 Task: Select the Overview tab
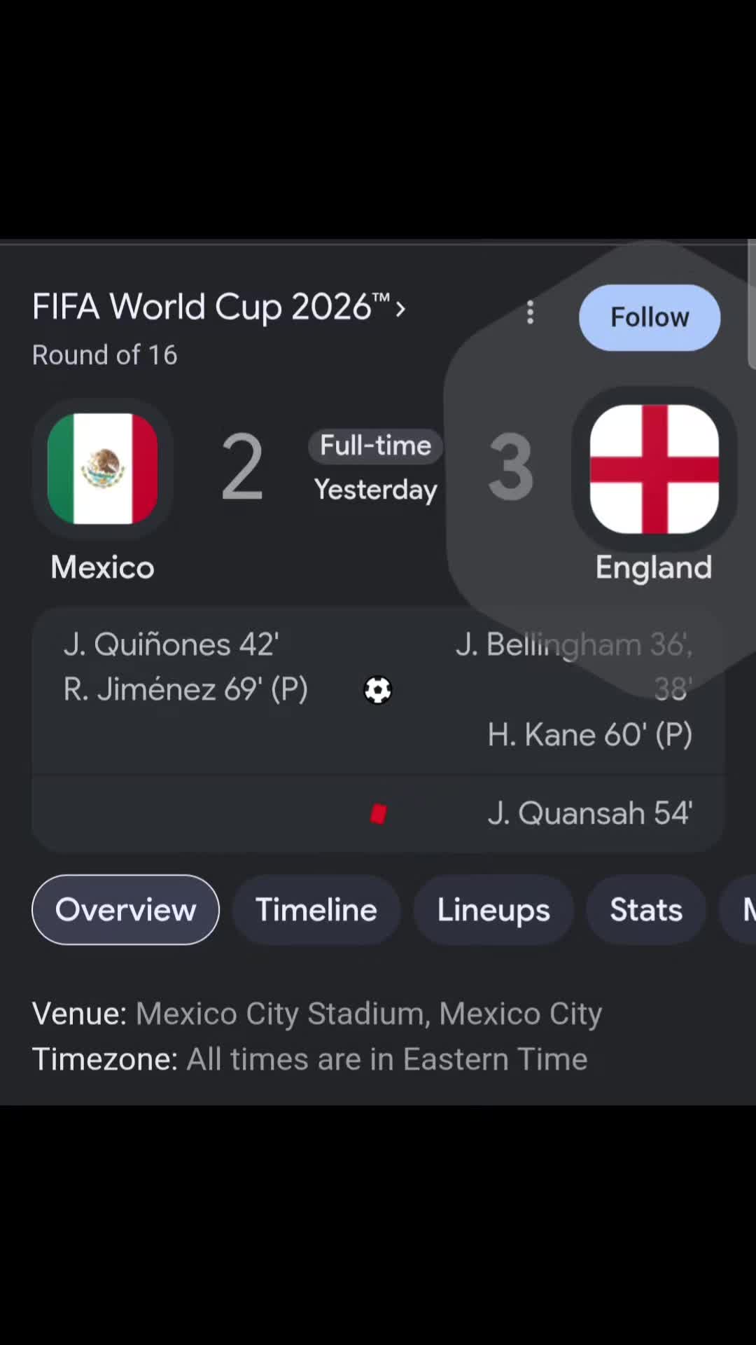tap(125, 910)
